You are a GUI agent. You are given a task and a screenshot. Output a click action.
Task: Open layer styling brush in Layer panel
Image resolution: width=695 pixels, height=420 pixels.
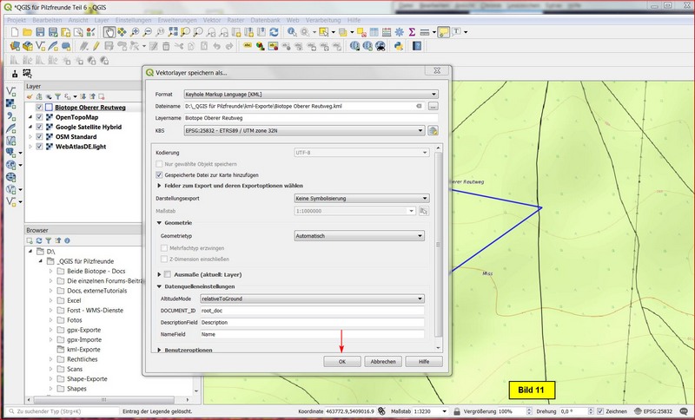[x=30, y=96]
